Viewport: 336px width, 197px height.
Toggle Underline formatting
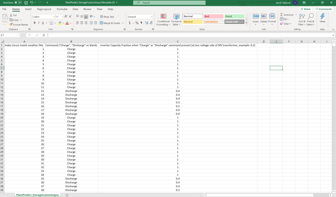tap(43, 23)
